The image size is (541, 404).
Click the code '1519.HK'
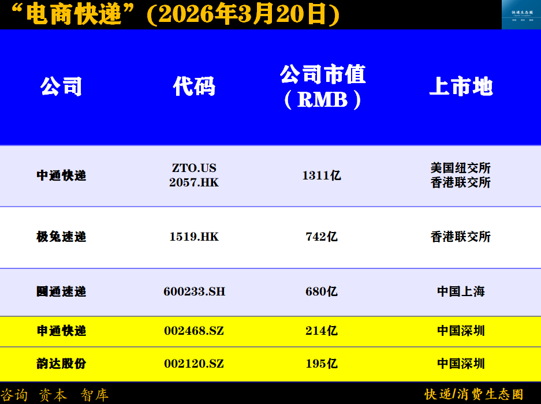click(194, 237)
